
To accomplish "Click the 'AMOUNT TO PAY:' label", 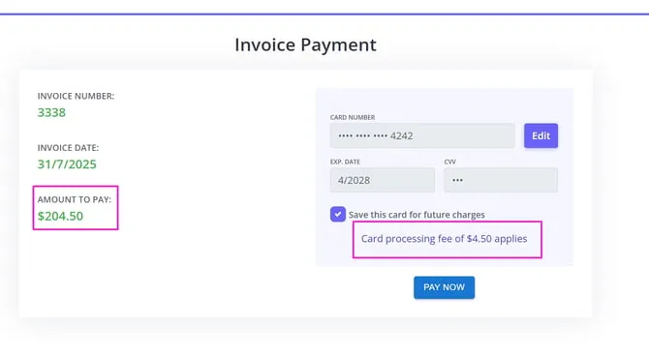I will 75,199.
